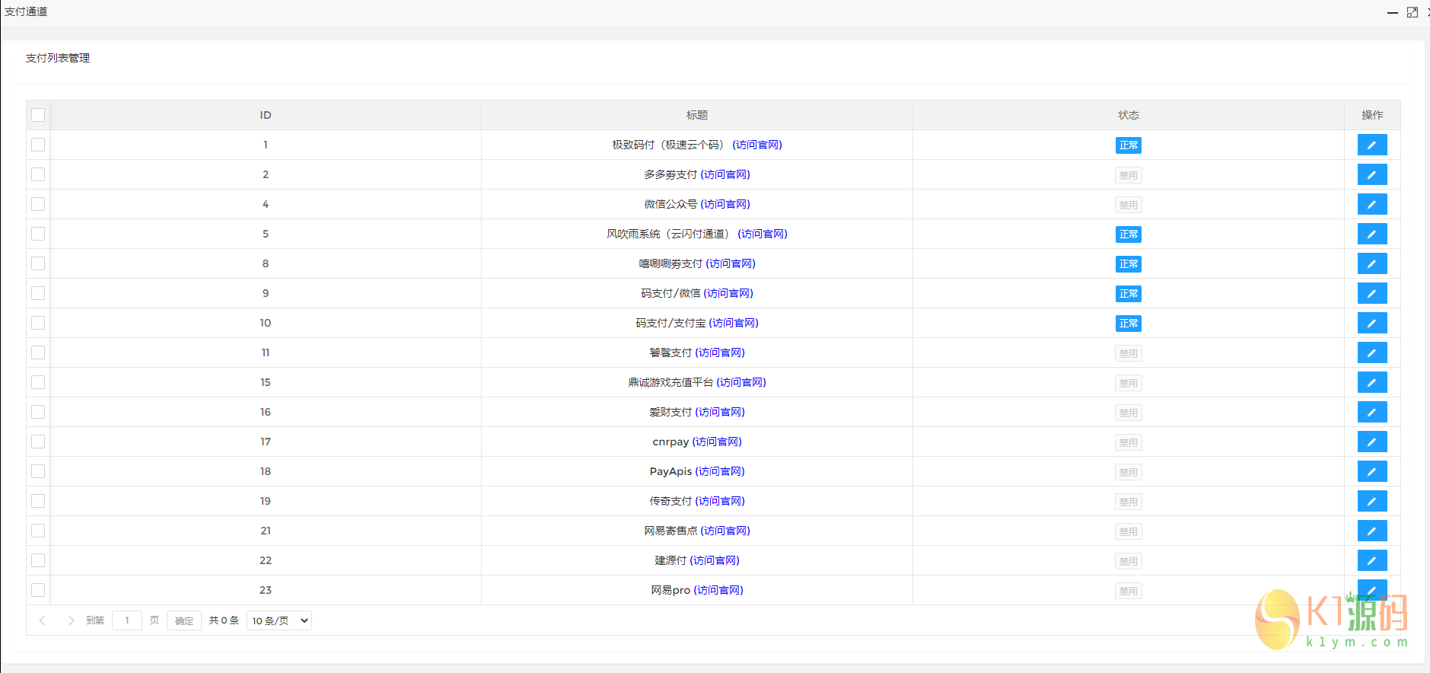Toggle the 禁用 badge for PayApis
Viewport: 1430px width, 673px height.
[1128, 472]
